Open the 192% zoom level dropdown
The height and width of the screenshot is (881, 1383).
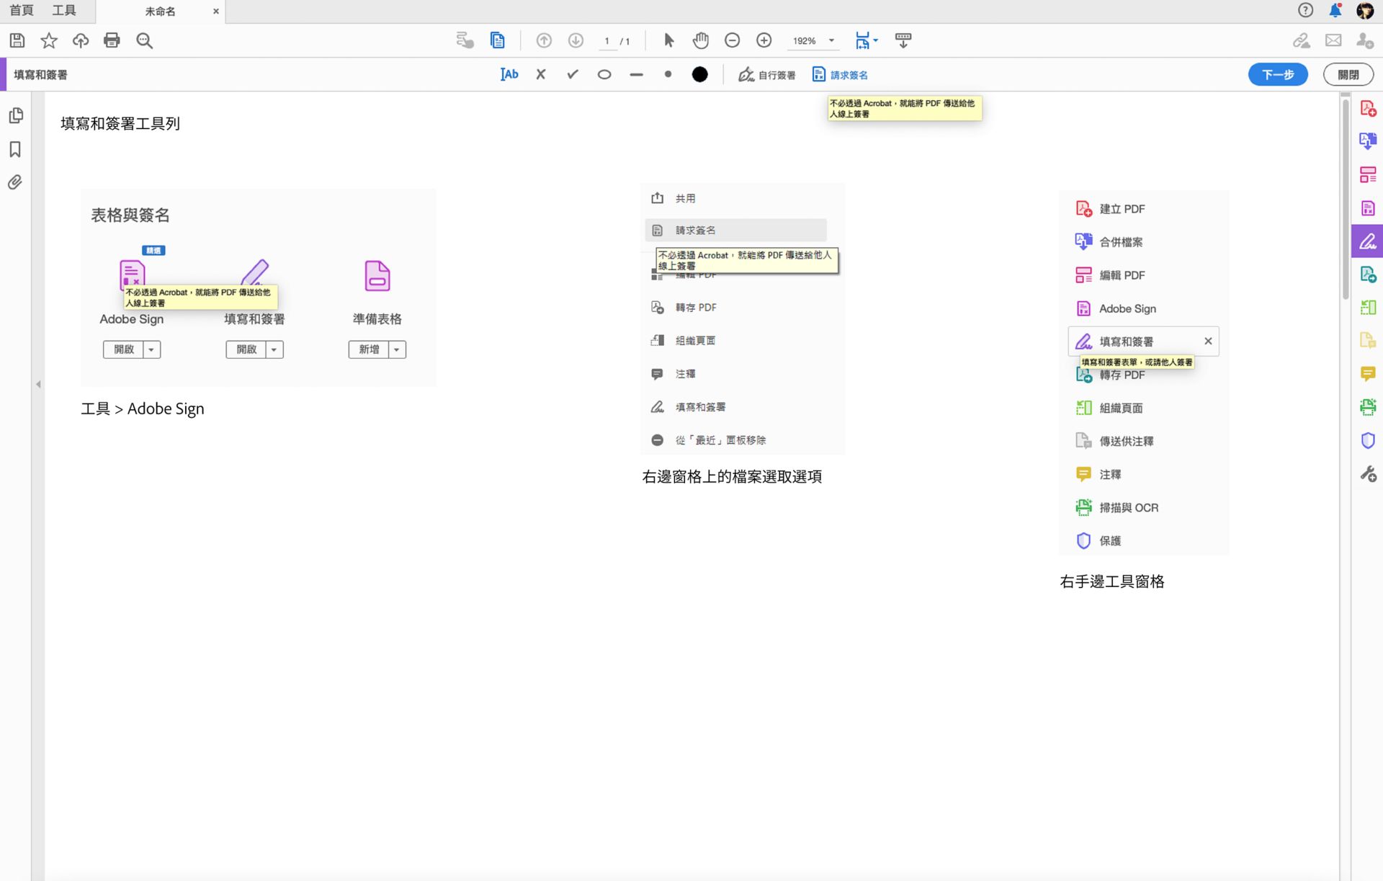(831, 40)
